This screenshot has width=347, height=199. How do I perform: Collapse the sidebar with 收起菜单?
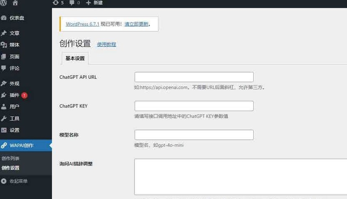click(18, 181)
